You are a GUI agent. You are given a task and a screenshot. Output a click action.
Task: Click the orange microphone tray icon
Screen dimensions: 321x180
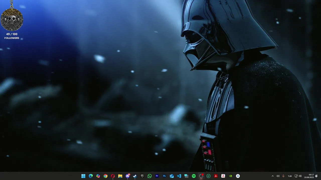pyautogui.click(x=283, y=176)
